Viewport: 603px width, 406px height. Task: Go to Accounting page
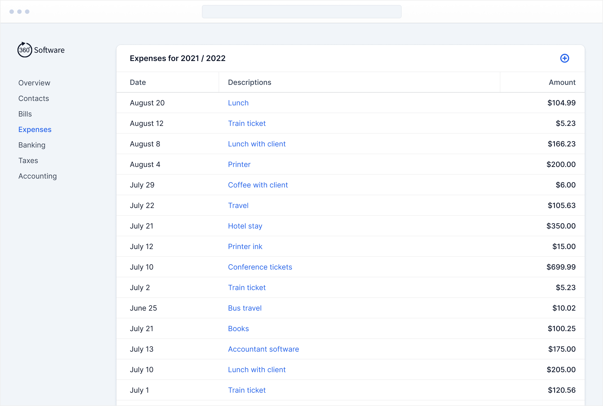coord(37,176)
